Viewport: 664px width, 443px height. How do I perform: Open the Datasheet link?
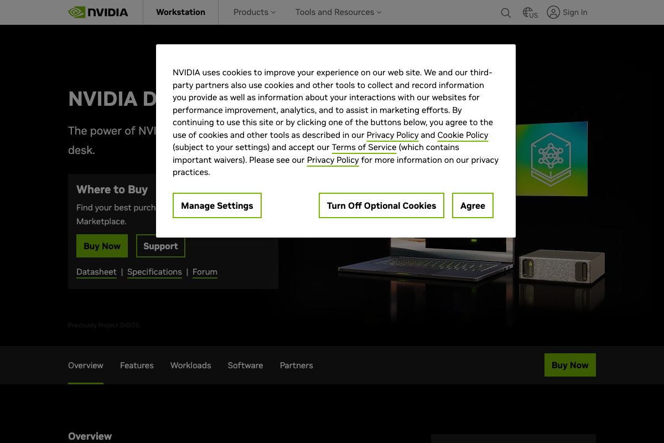click(96, 272)
